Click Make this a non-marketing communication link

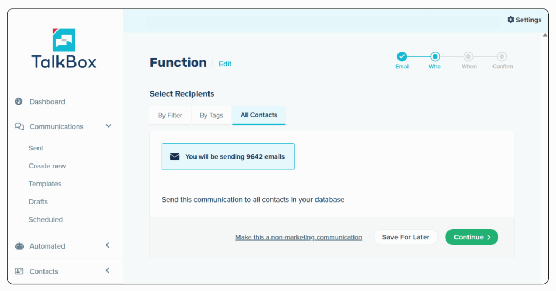pyautogui.click(x=299, y=237)
